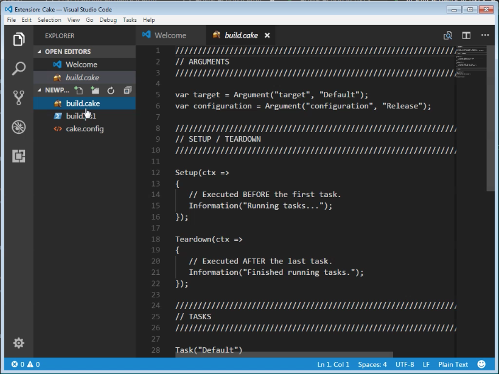Collapse the Open Editors section
Screen dimensions: 499x374
(40, 52)
